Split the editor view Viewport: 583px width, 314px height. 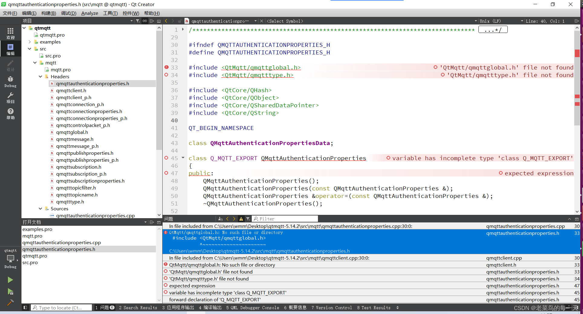pyautogui.click(x=576, y=21)
